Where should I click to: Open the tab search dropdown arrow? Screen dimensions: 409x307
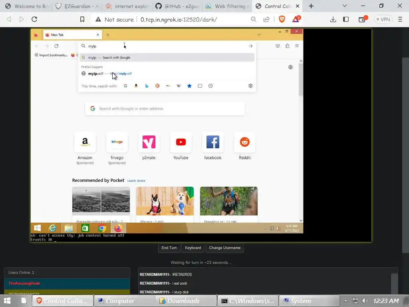[345, 6]
